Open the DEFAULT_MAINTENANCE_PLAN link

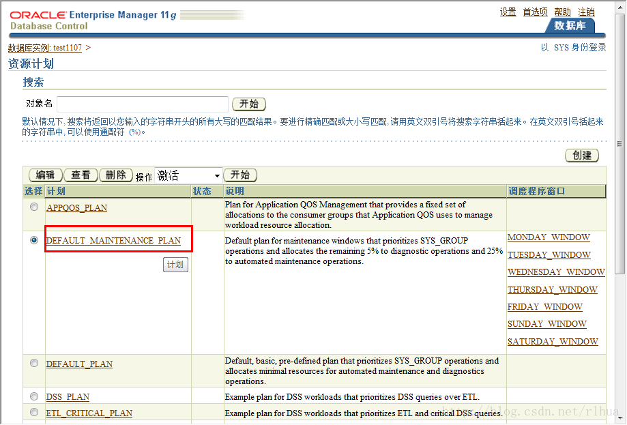113,241
